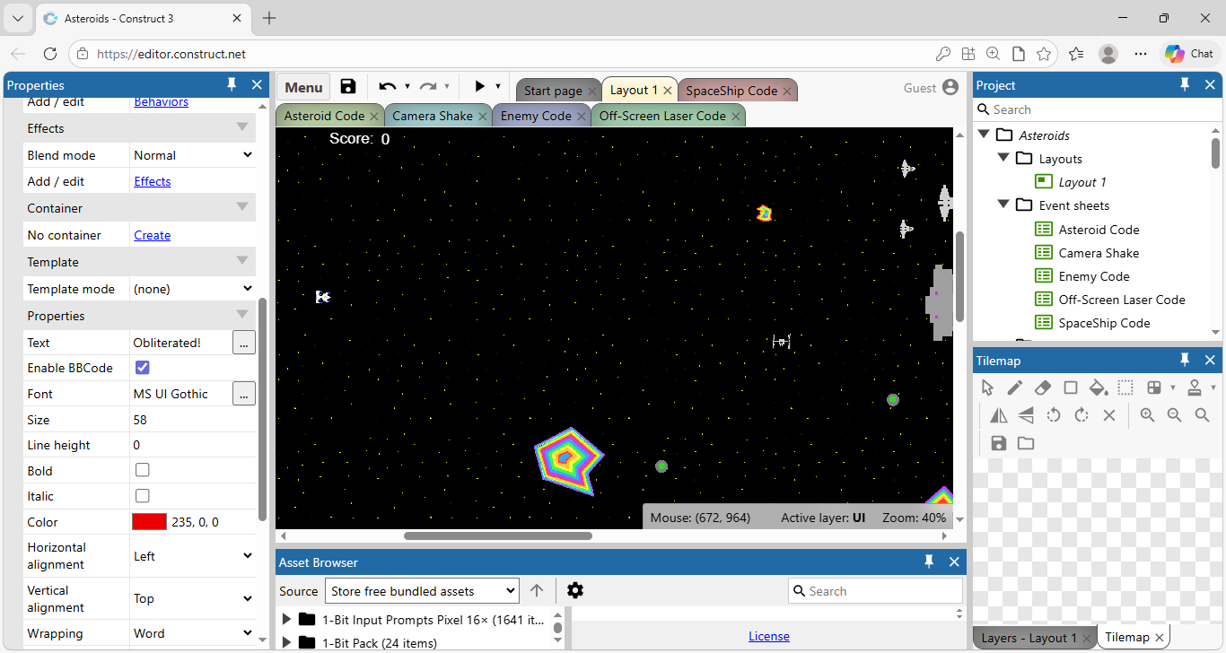Click the Guest account icon
The width and height of the screenshot is (1226, 653).
tap(951, 87)
